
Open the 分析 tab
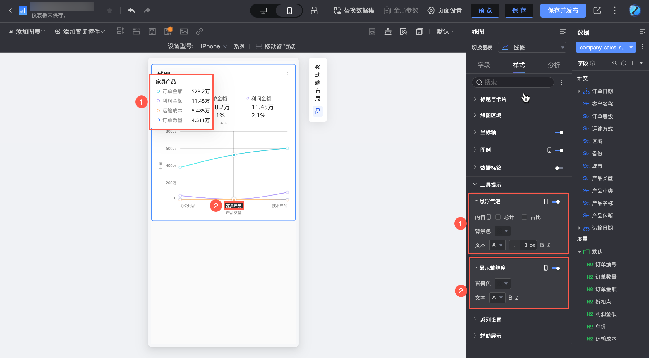tap(554, 65)
